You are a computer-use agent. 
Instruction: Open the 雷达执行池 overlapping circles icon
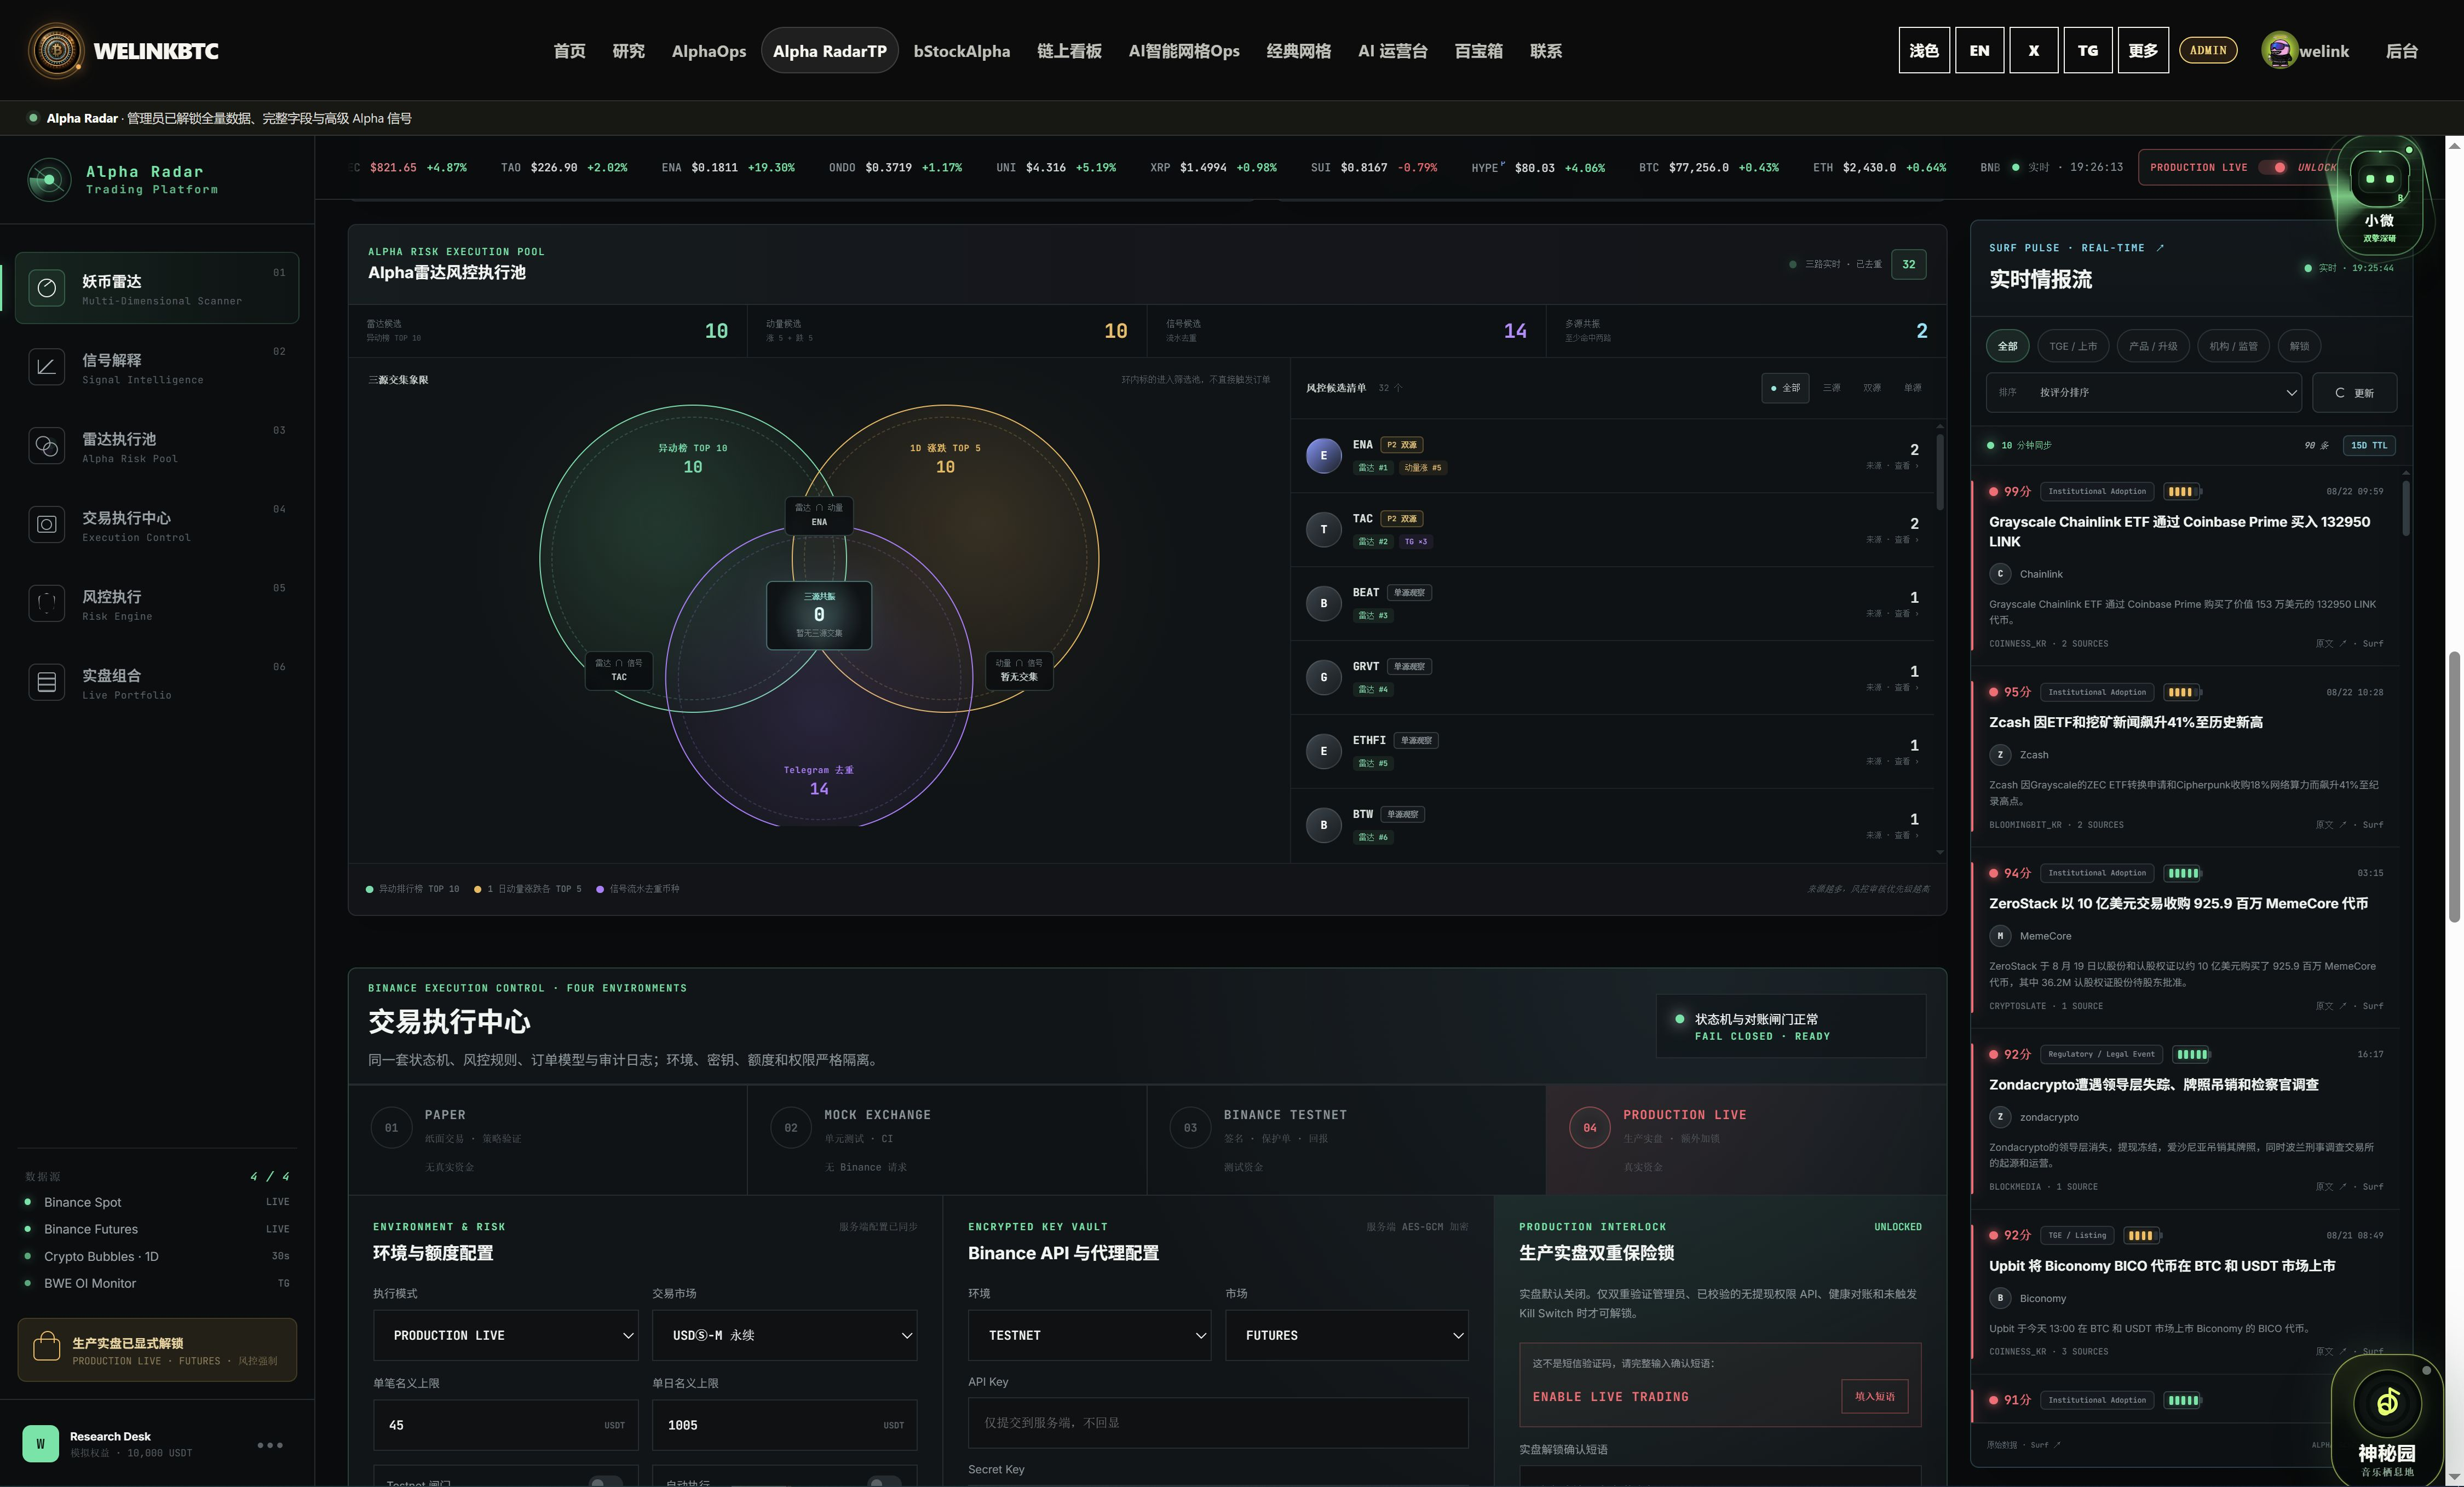tap(47, 446)
